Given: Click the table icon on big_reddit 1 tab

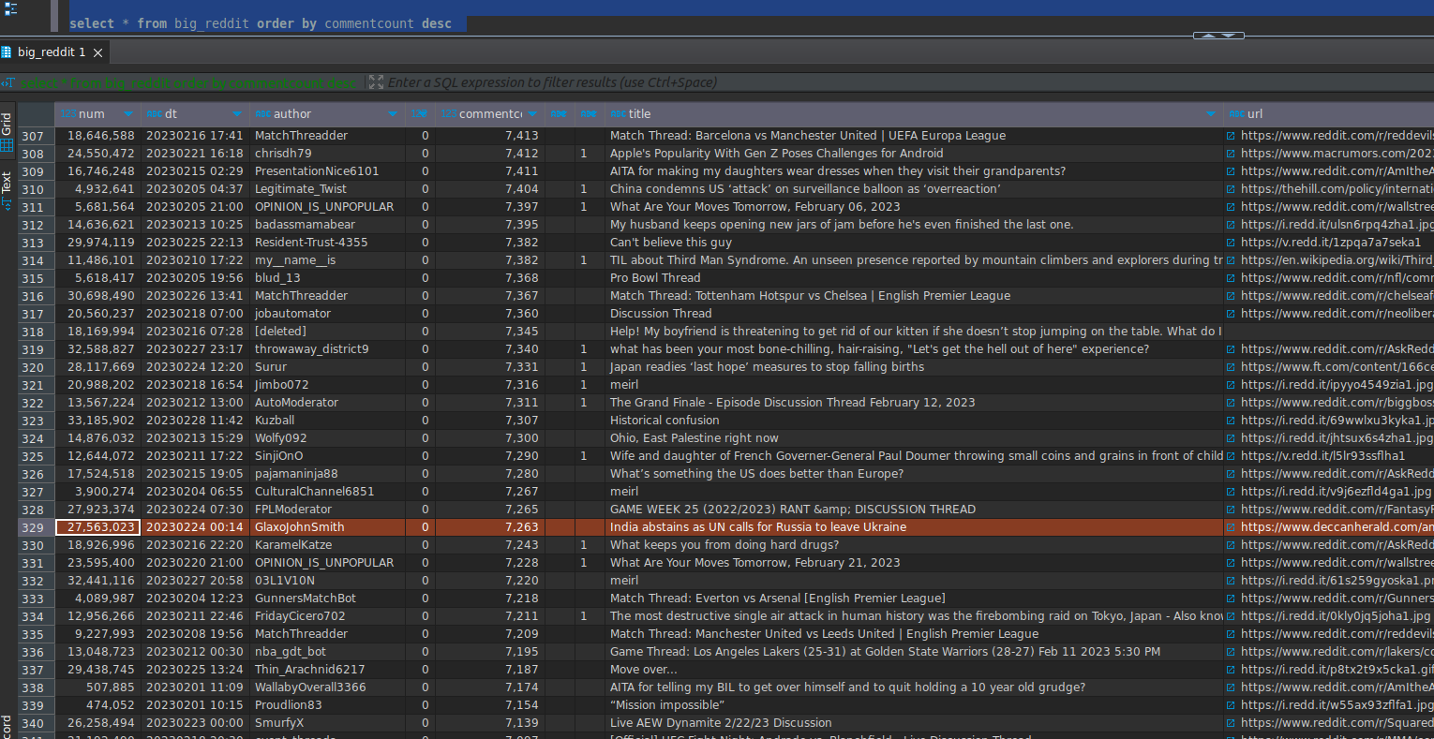Looking at the screenshot, I should point(7,52).
